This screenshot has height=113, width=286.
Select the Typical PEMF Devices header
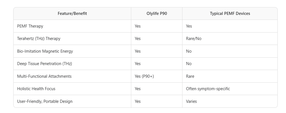(x=230, y=14)
